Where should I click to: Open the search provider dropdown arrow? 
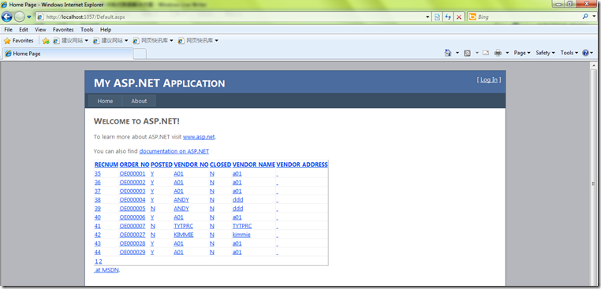point(594,17)
